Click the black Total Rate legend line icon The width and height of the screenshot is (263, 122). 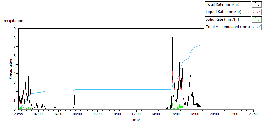257,4
